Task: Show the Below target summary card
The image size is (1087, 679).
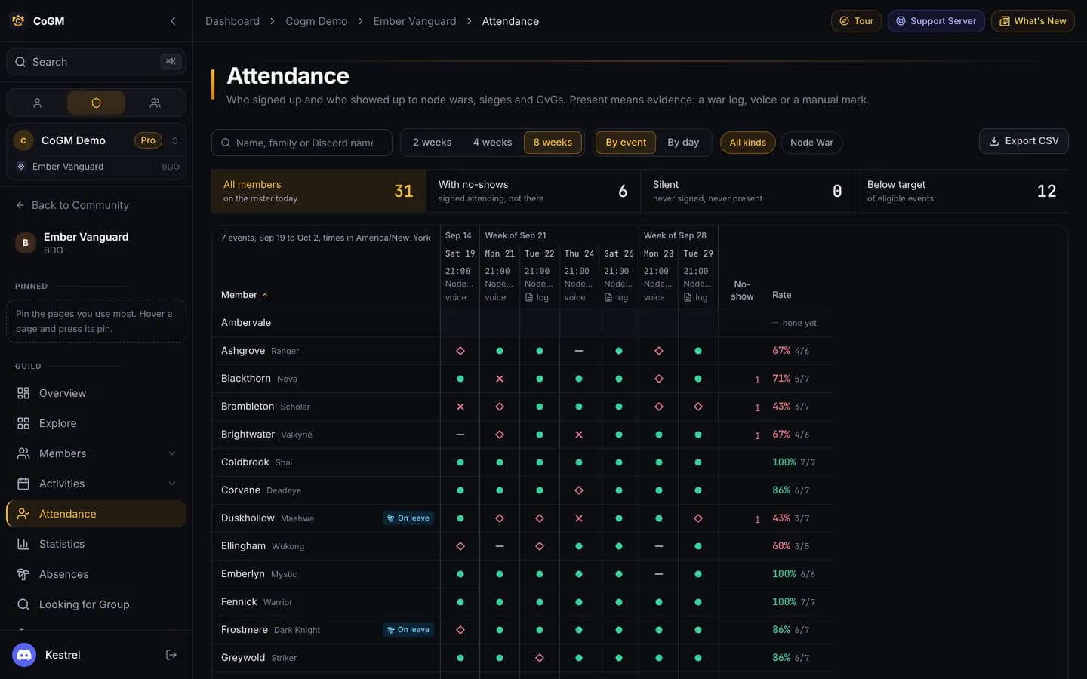Action: click(962, 191)
